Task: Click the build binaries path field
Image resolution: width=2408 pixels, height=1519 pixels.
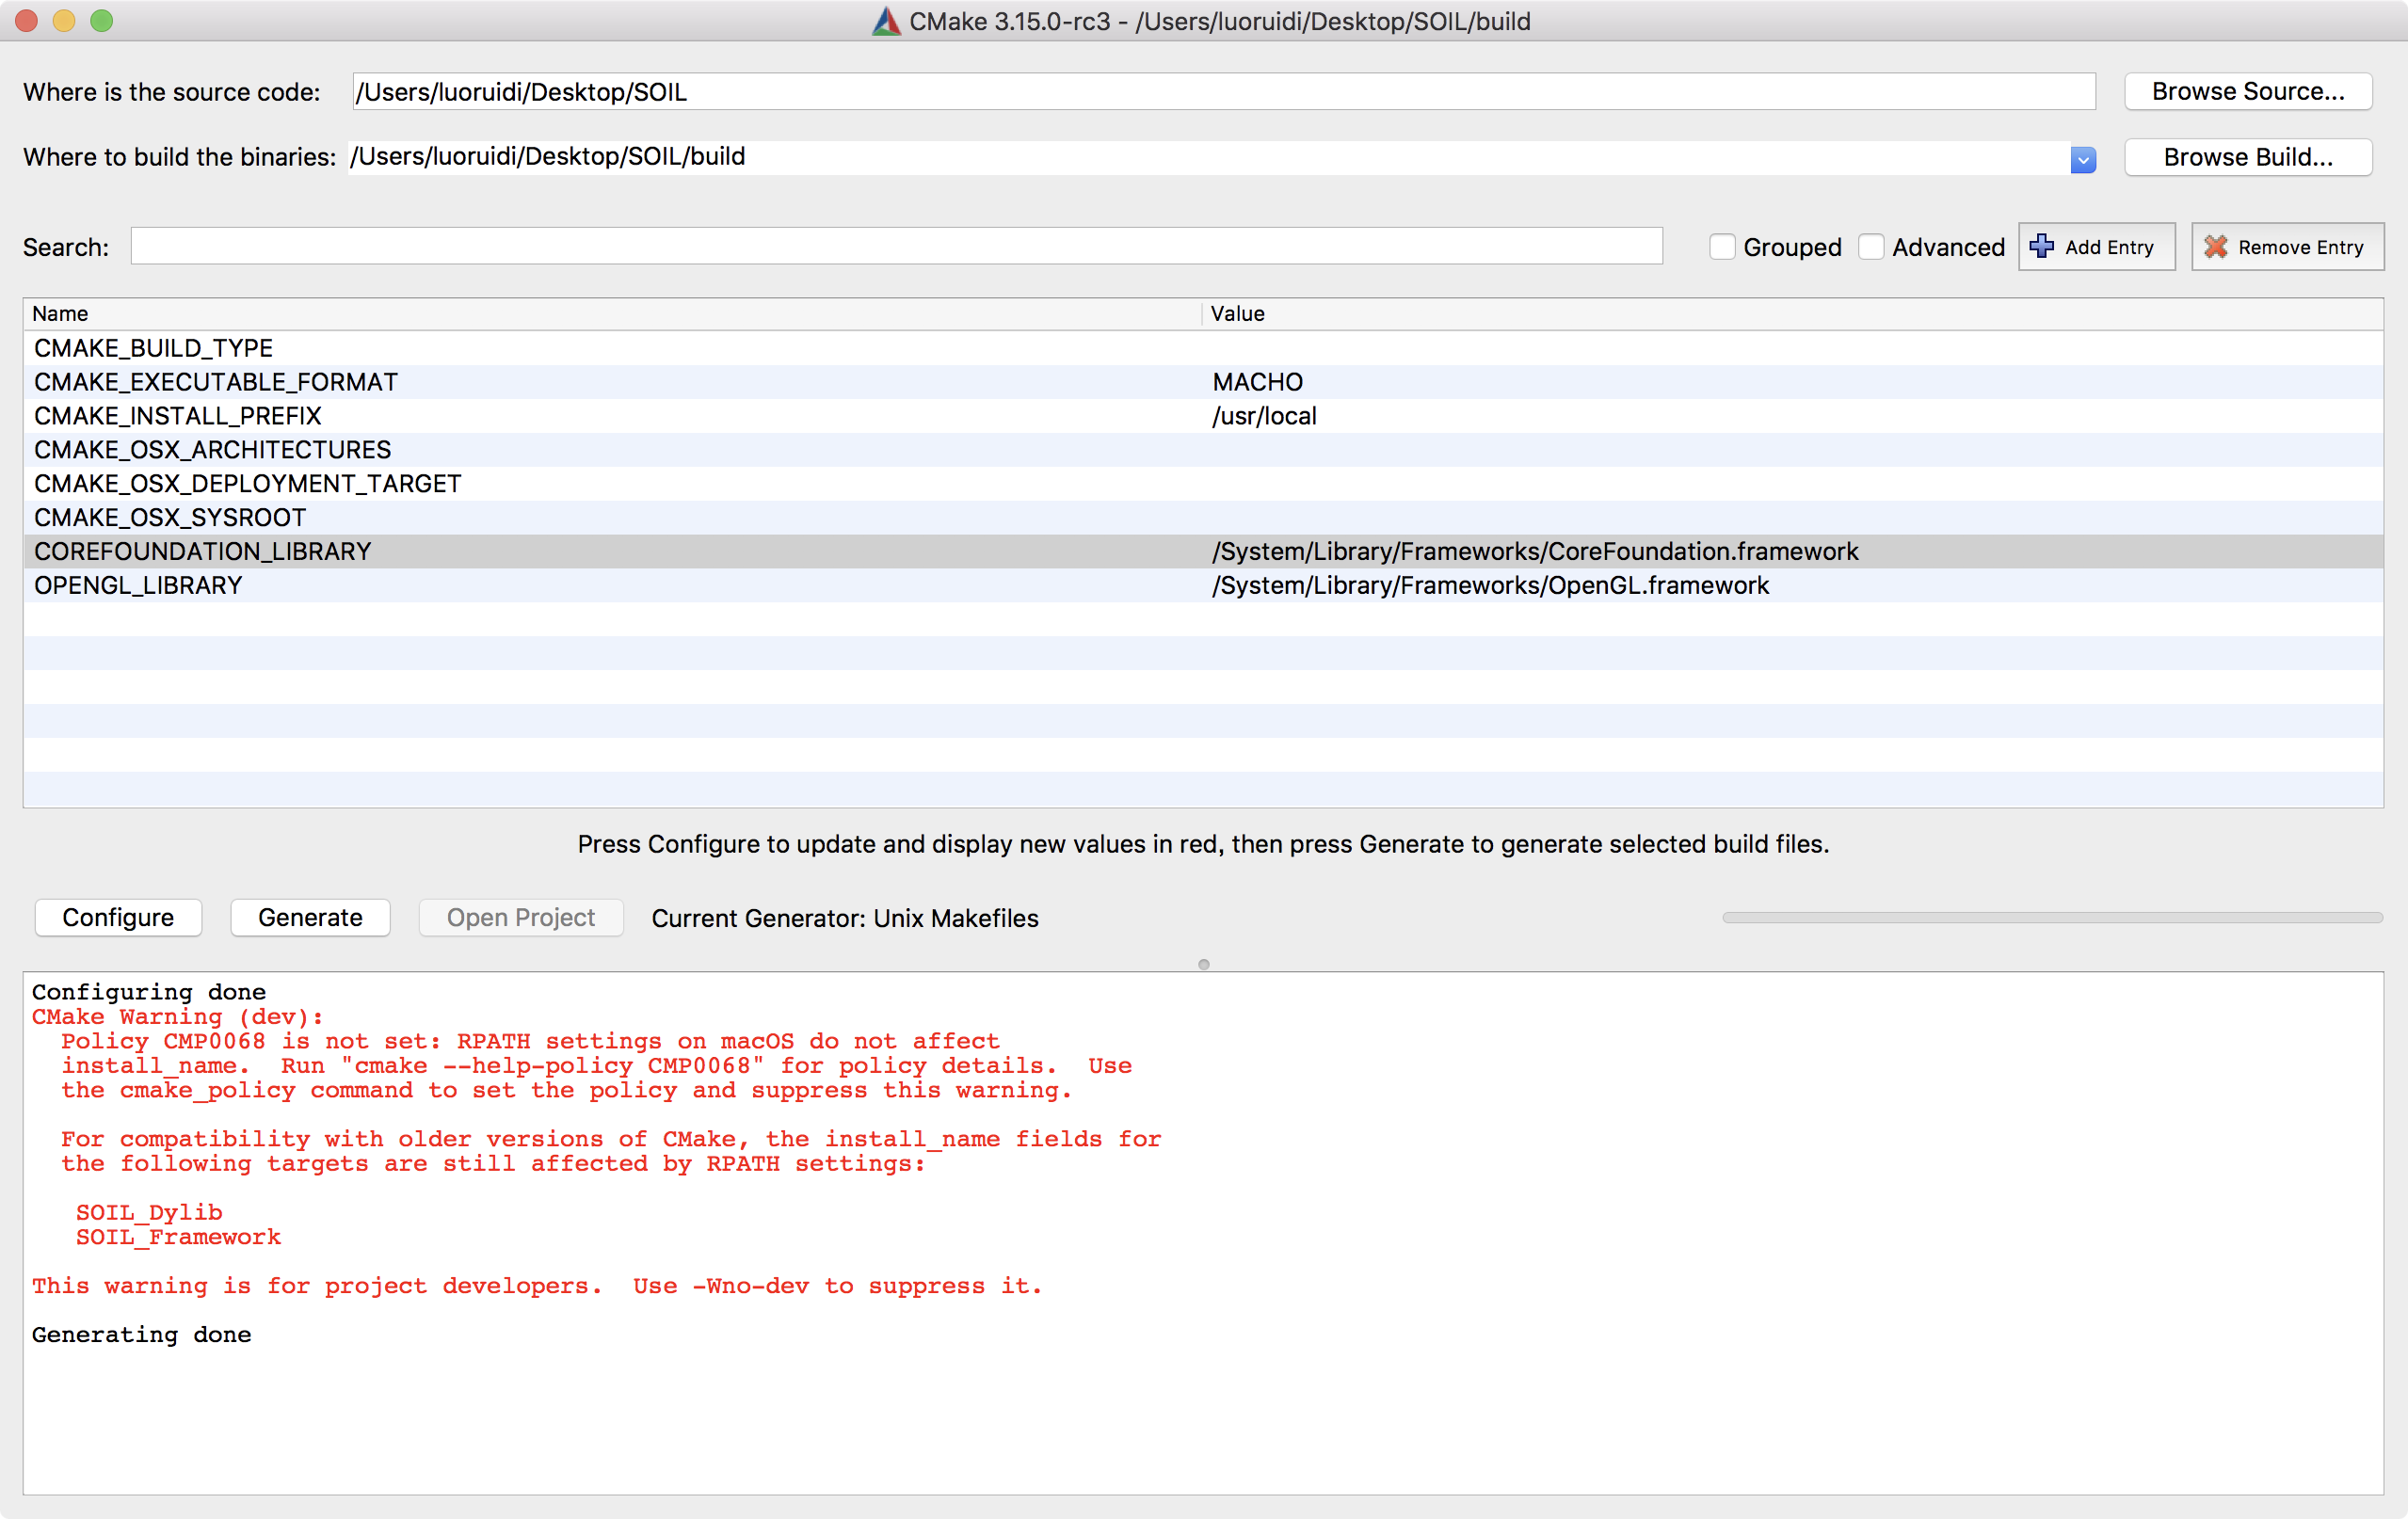Action: pos(1208,157)
